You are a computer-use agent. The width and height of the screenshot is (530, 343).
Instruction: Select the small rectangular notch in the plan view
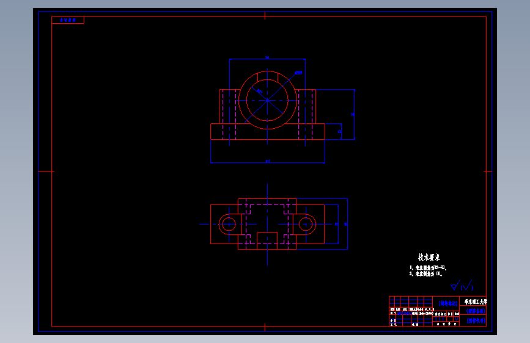coord(267,240)
